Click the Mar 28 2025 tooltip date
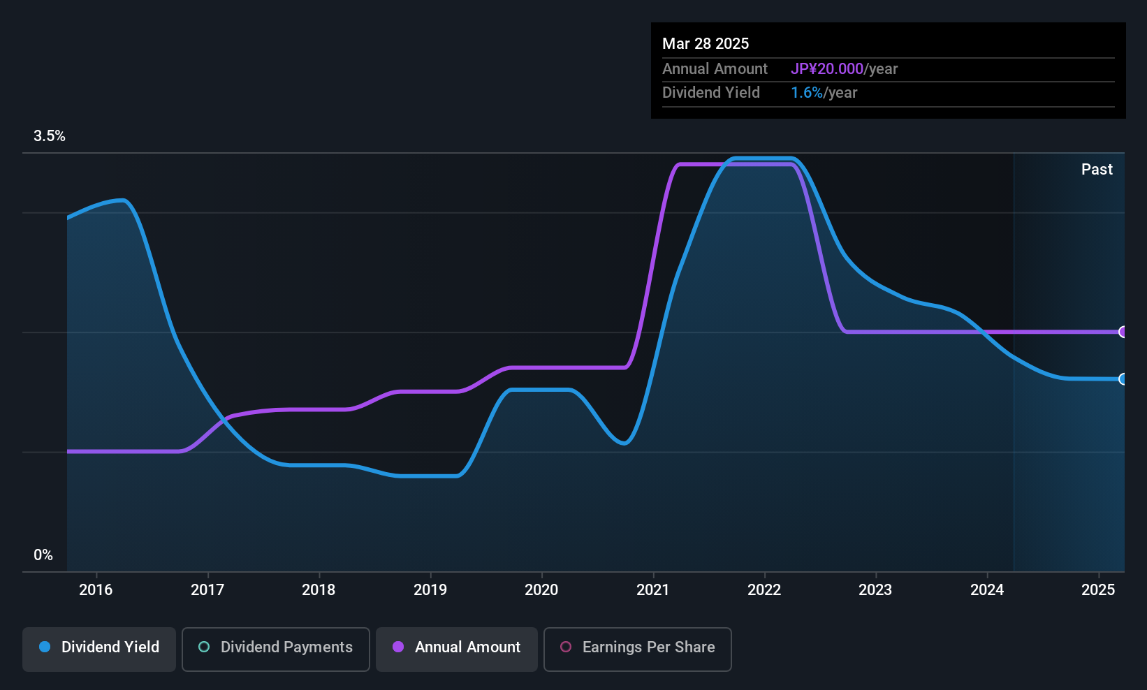The height and width of the screenshot is (690, 1147). (x=706, y=43)
